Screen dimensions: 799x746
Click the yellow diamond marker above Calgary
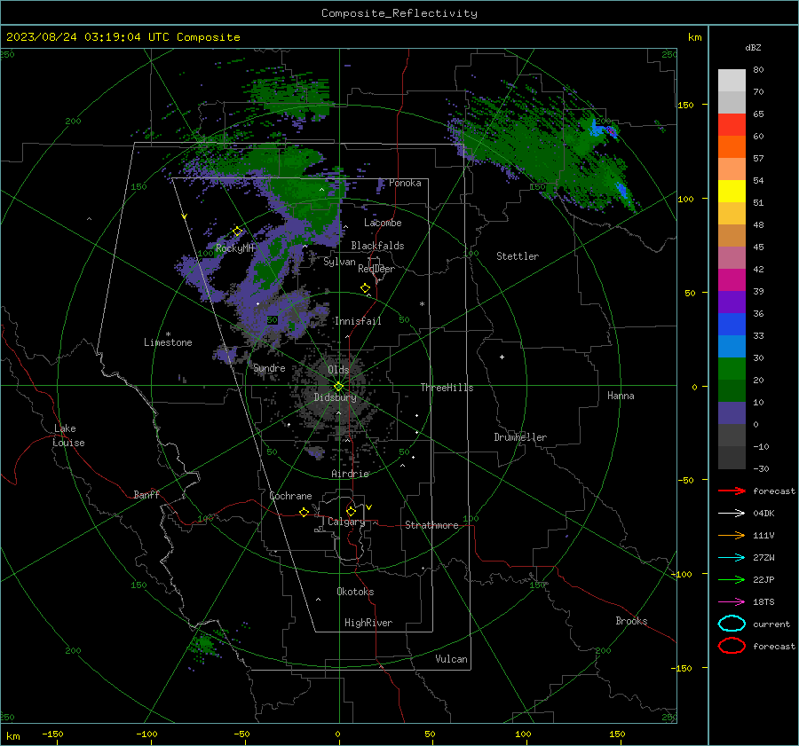point(351,511)
